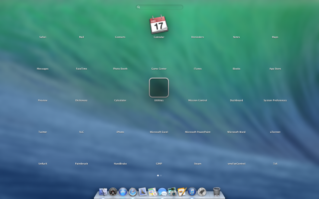This screenshot has height=199, width=319.
Task: Open Safari compass icon in the Dock
Action: (133, 192)
